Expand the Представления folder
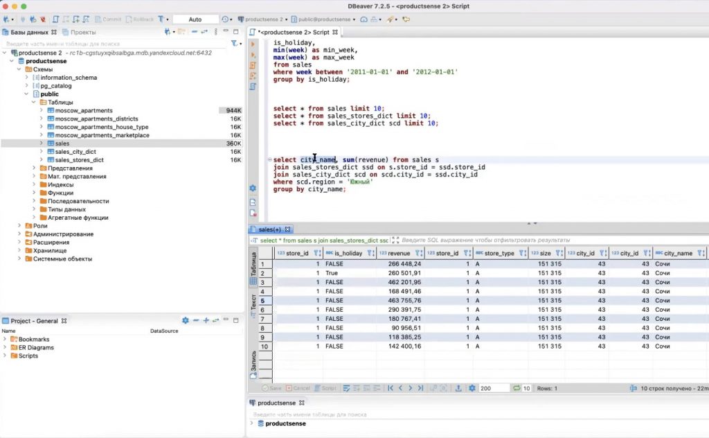709x438 pixels. click(x=34, y=168)
